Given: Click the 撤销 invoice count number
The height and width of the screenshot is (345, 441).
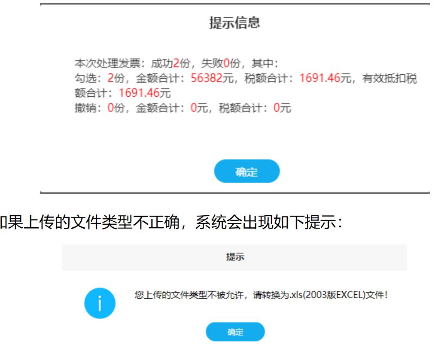Looking at the screenshot, I should [110, 107].
